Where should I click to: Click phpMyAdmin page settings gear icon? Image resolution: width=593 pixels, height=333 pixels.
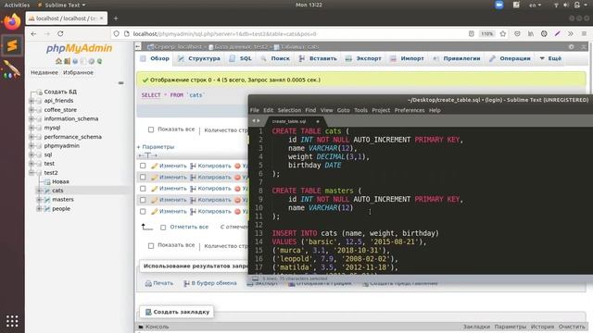click(x=571, y=47)
